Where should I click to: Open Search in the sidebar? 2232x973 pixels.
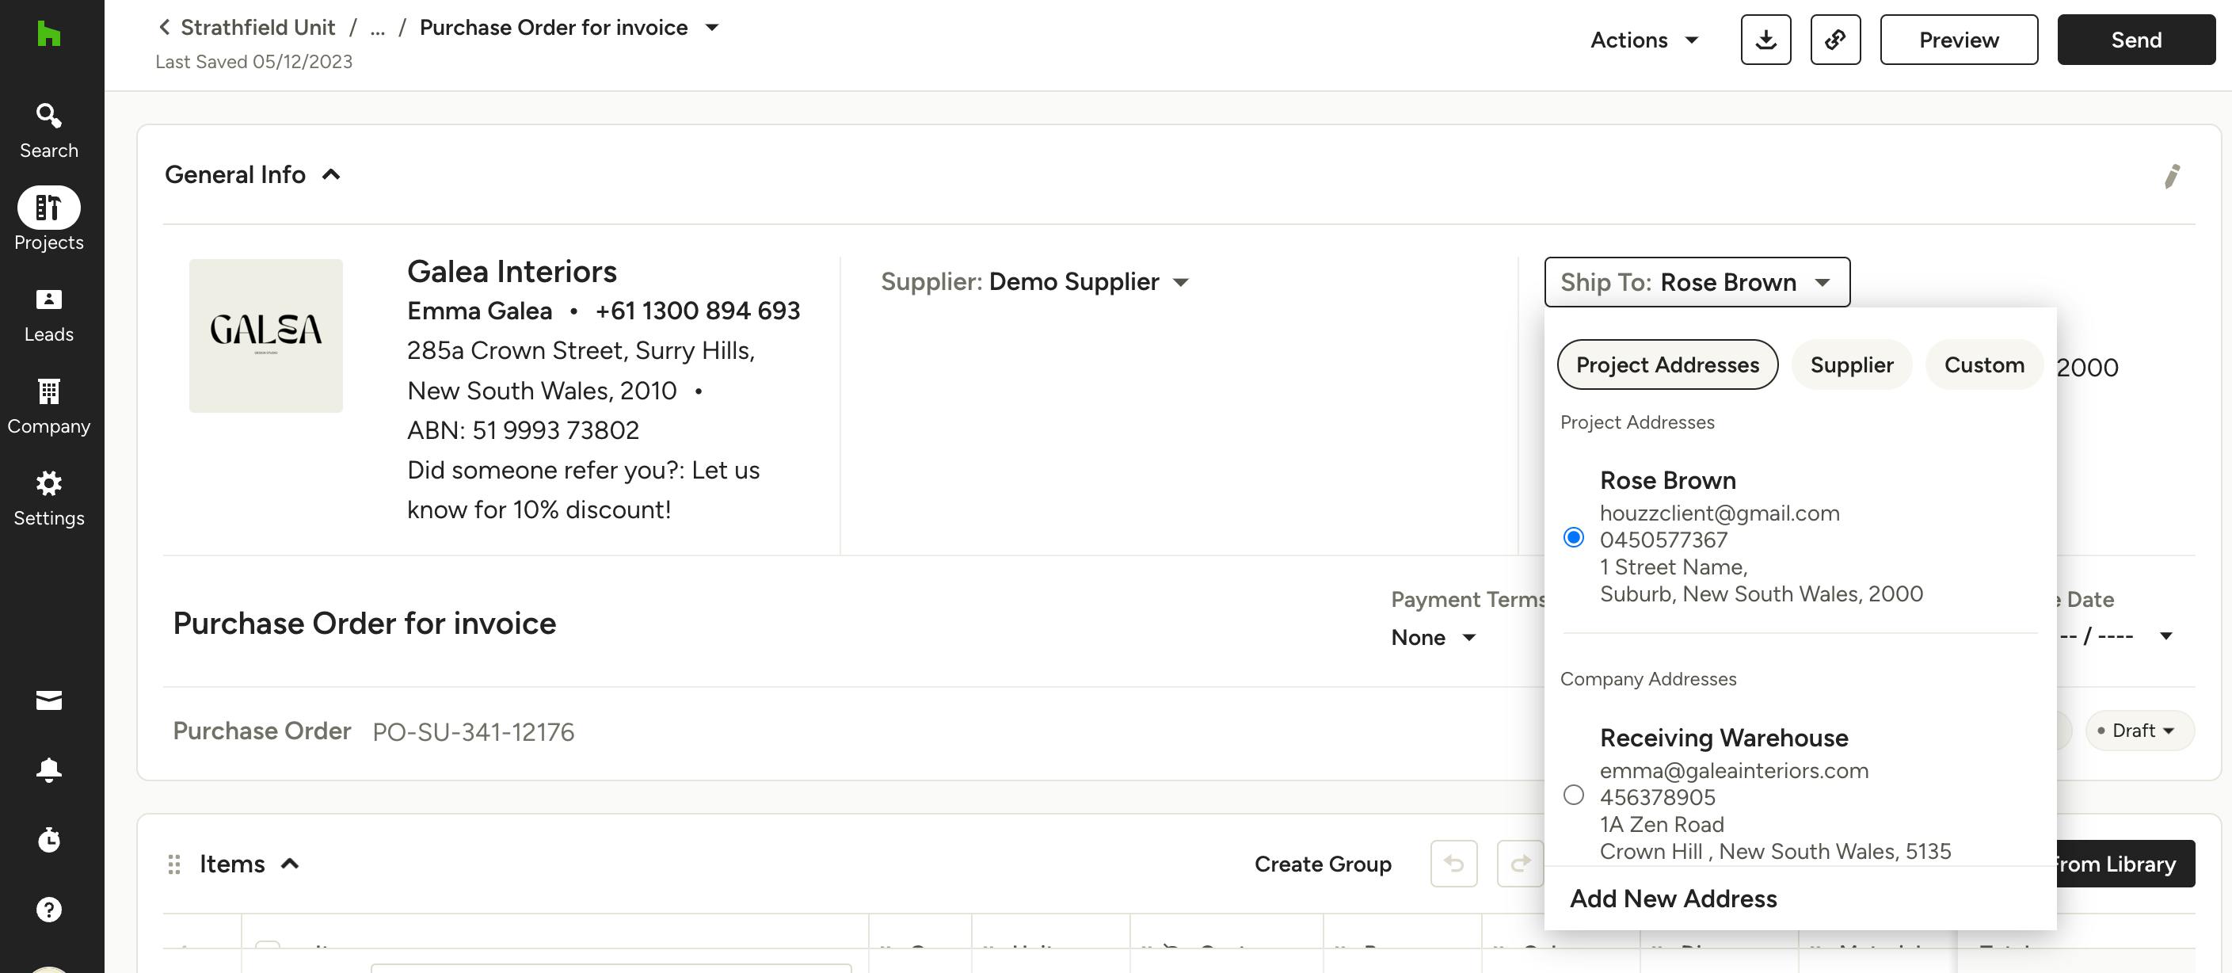pos(48,130)
